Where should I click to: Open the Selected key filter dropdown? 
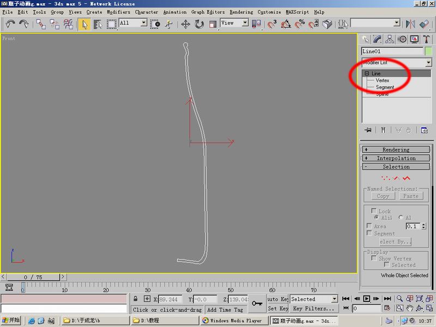(x=334, y=299)
